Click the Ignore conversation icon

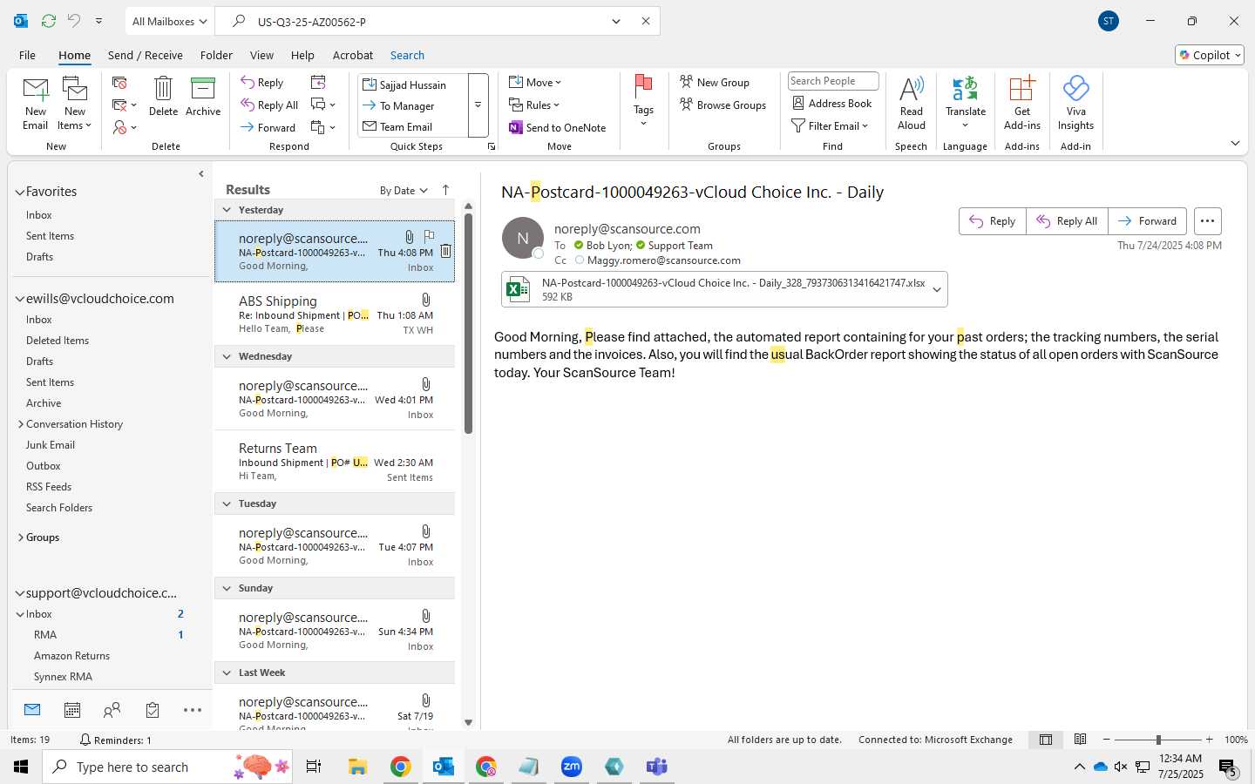120,83
